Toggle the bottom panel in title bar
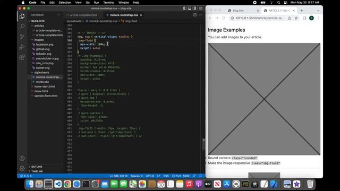Screen dimensions: 340x191 [x=190, y=8]
